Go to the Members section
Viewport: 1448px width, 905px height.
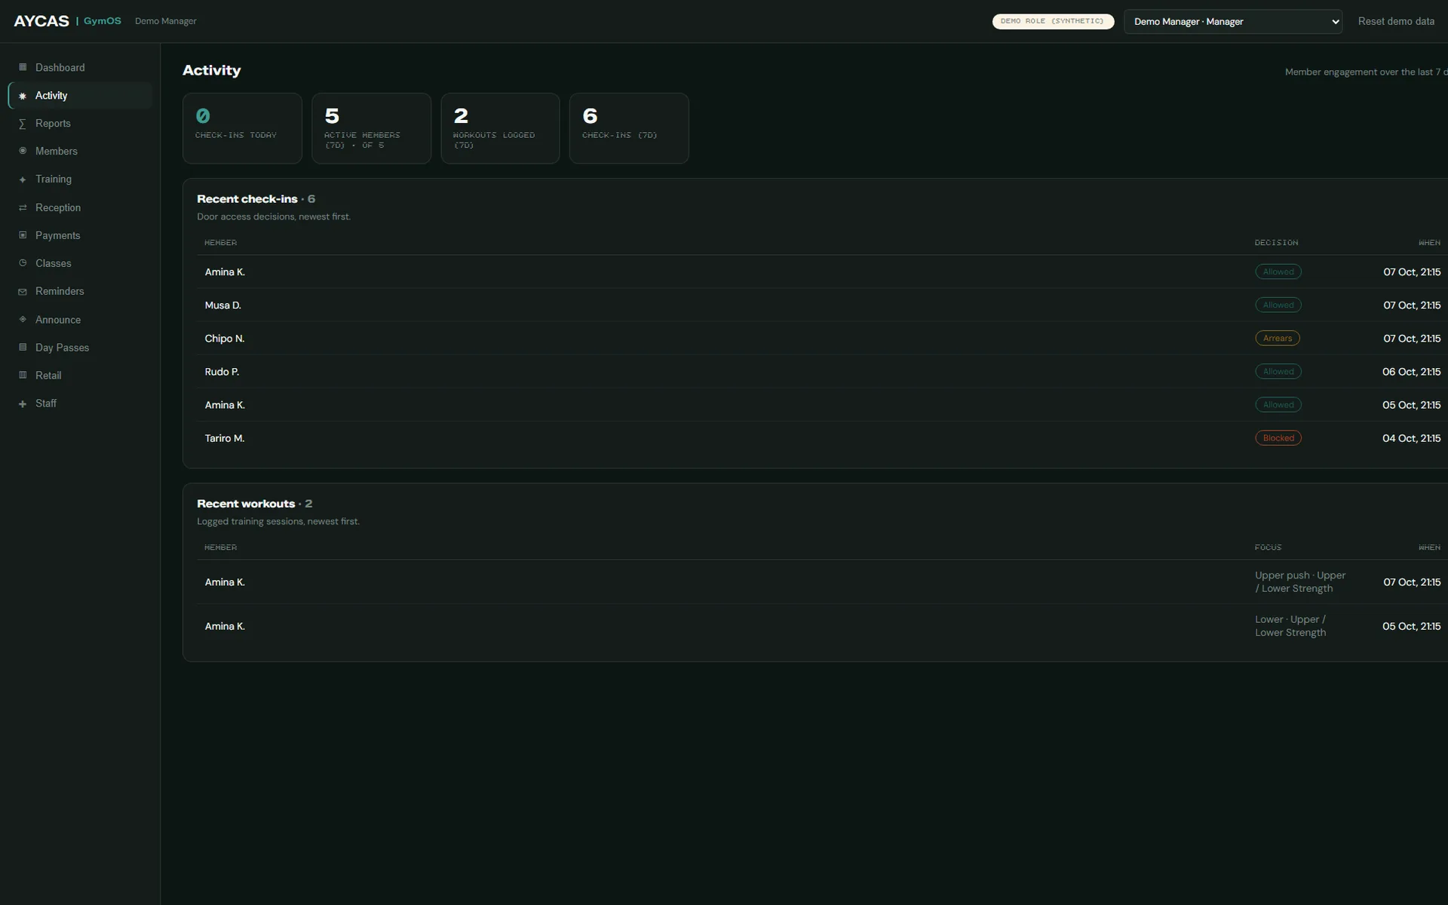click(x=80, y=152)
